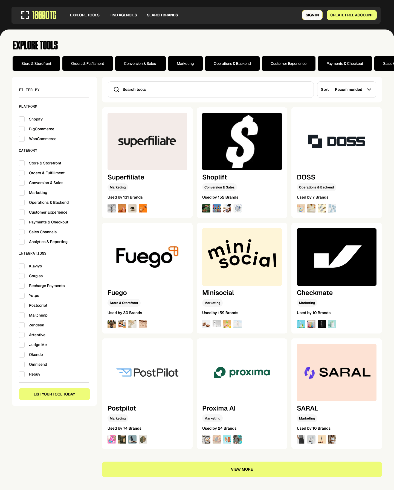Open Find Agencies in top navigation

tap(123, 15)
